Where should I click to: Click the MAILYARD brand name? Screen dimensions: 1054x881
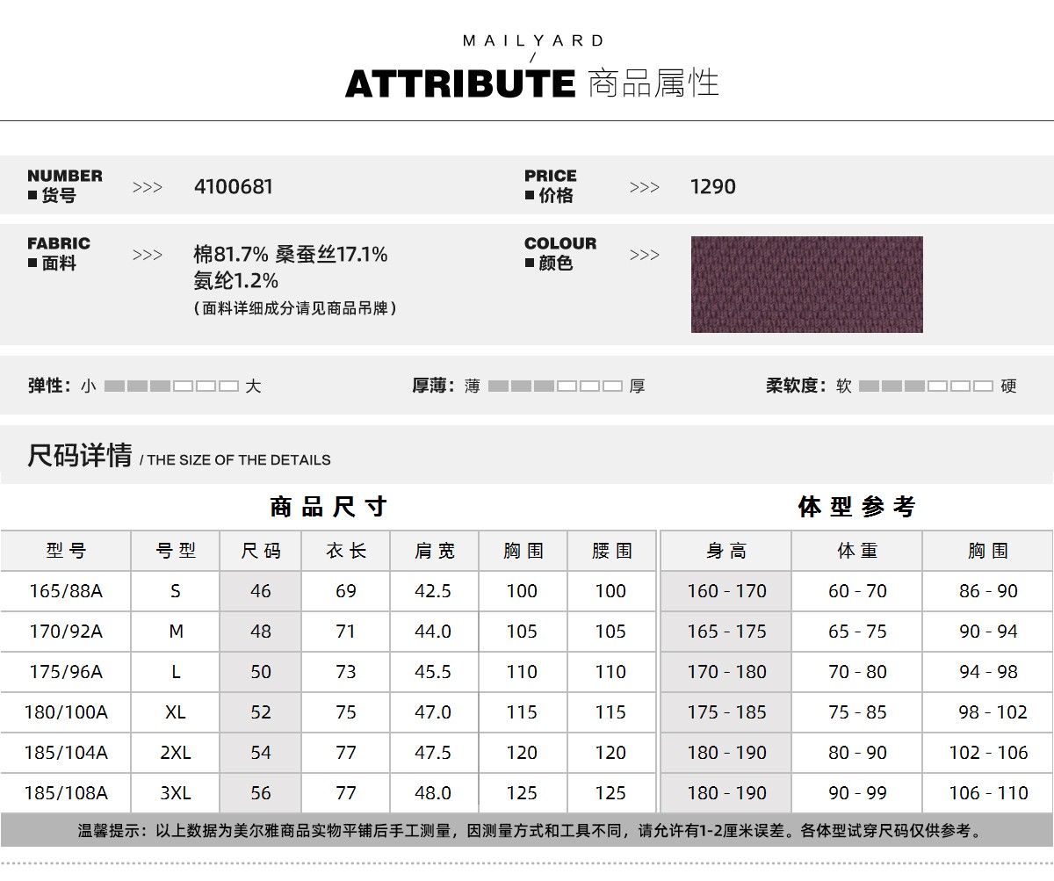[533, 40]
